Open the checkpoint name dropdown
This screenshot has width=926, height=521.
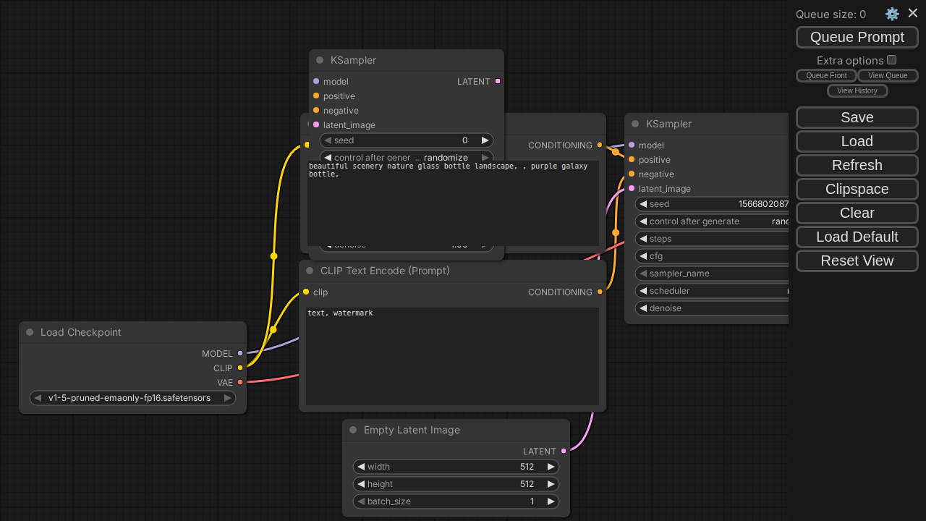130,398
